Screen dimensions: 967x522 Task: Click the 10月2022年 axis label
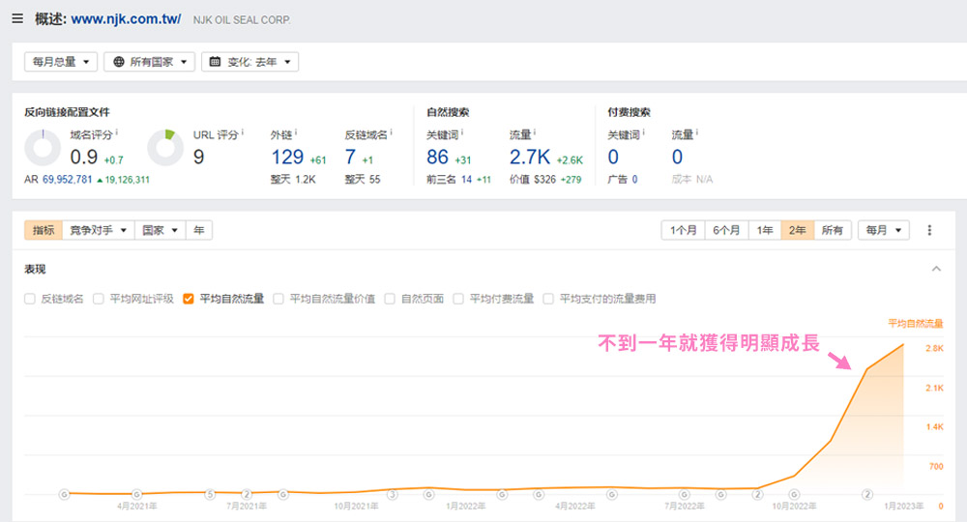coord(794,506)
